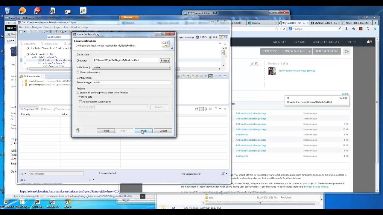The width and height of the screenshot is (383, 215).
Task: Bookmark page with star icon
Action: tap(277, 29)
